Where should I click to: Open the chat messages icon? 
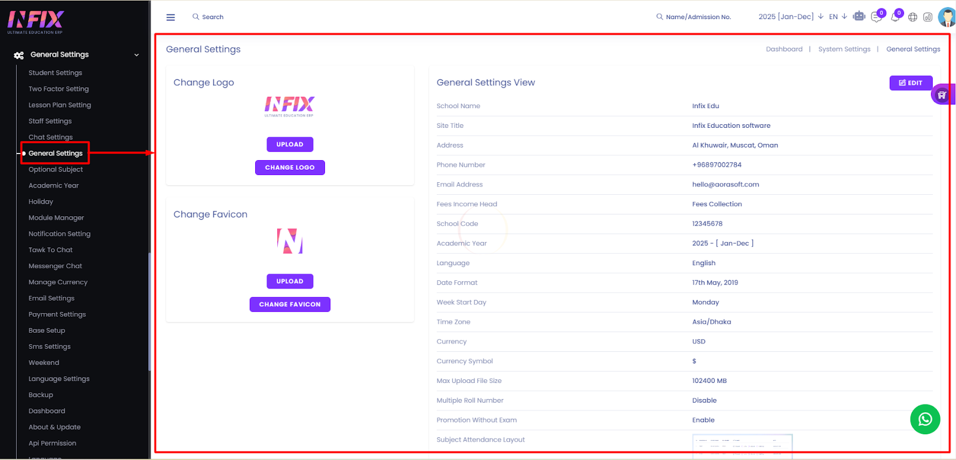(x=877, y=17)
